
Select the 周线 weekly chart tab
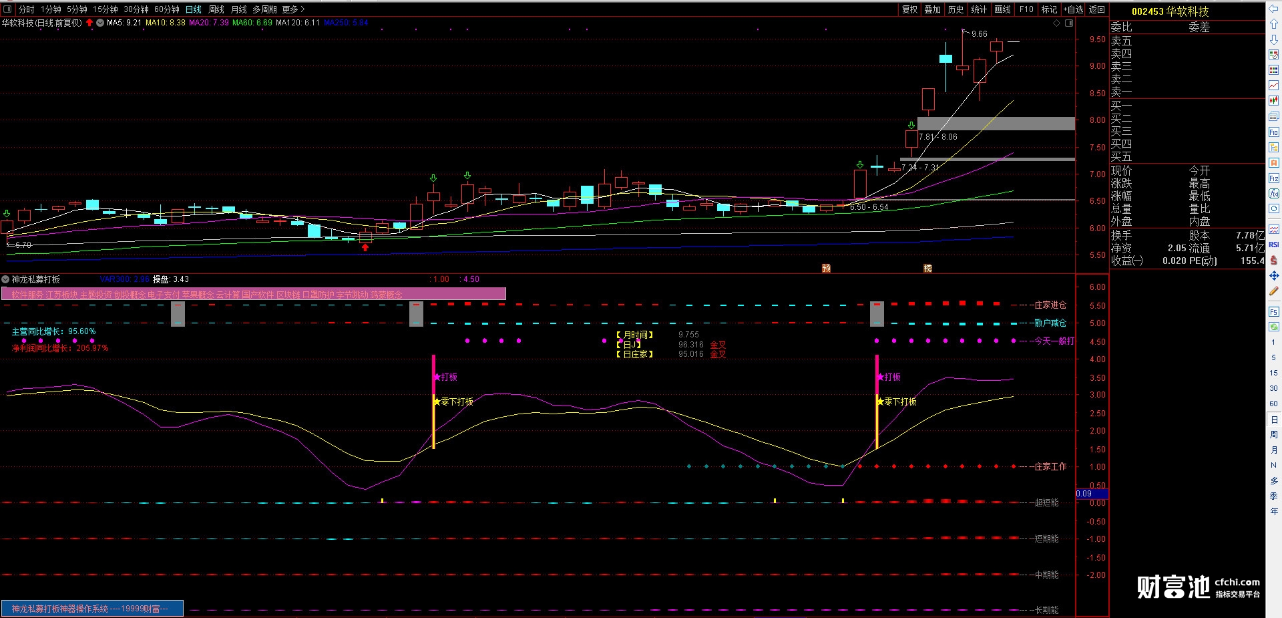(216, 9)
